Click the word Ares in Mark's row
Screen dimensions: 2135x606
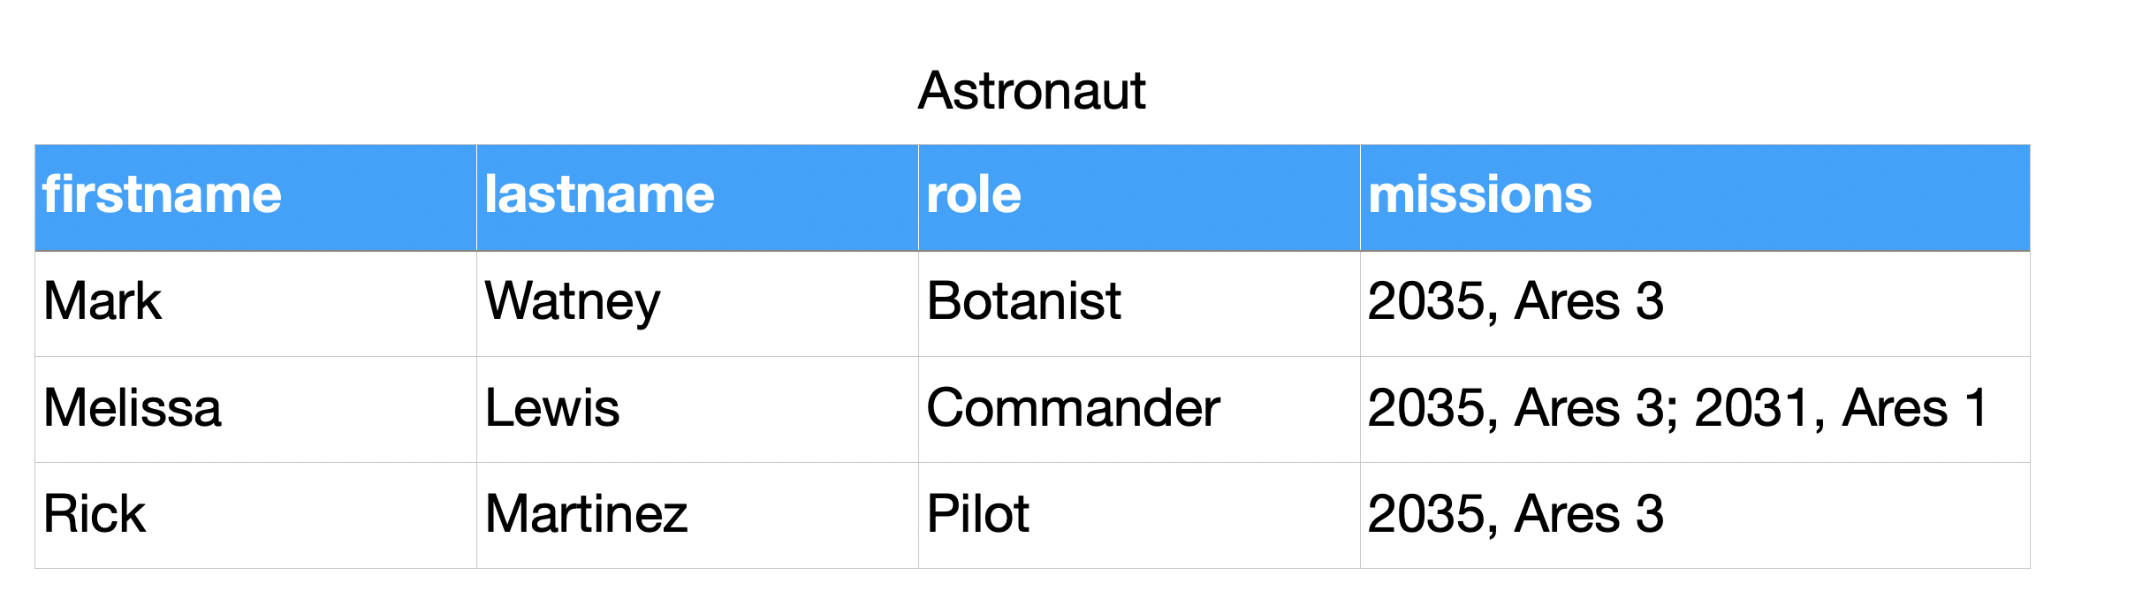[x=1567, y=302]
